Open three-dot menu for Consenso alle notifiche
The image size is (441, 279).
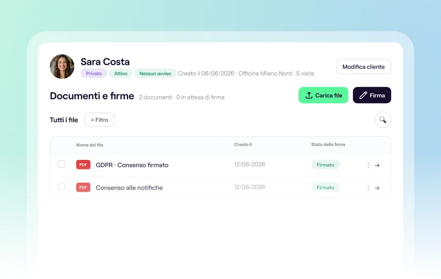(x=368, y=188)
